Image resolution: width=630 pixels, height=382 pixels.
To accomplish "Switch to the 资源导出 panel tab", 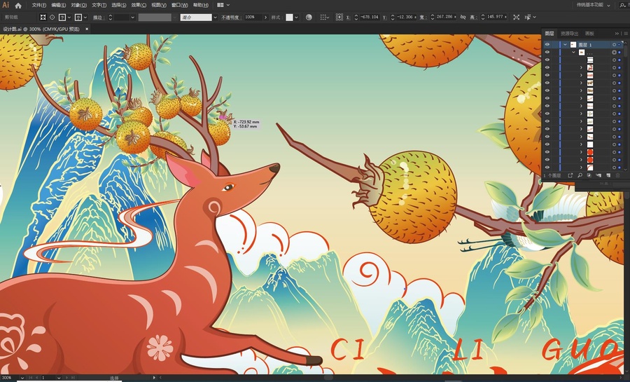I will coord(569,34).
